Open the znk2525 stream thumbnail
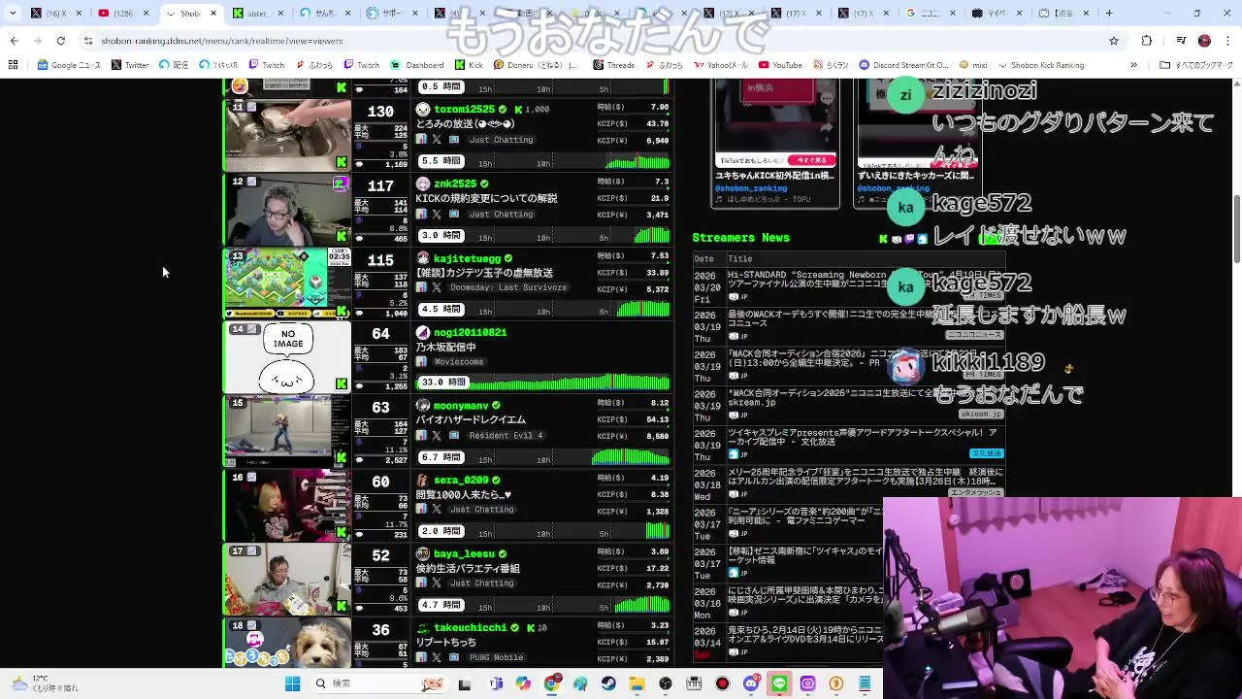Screen dimensions: 1242x699 pos(287,209)
